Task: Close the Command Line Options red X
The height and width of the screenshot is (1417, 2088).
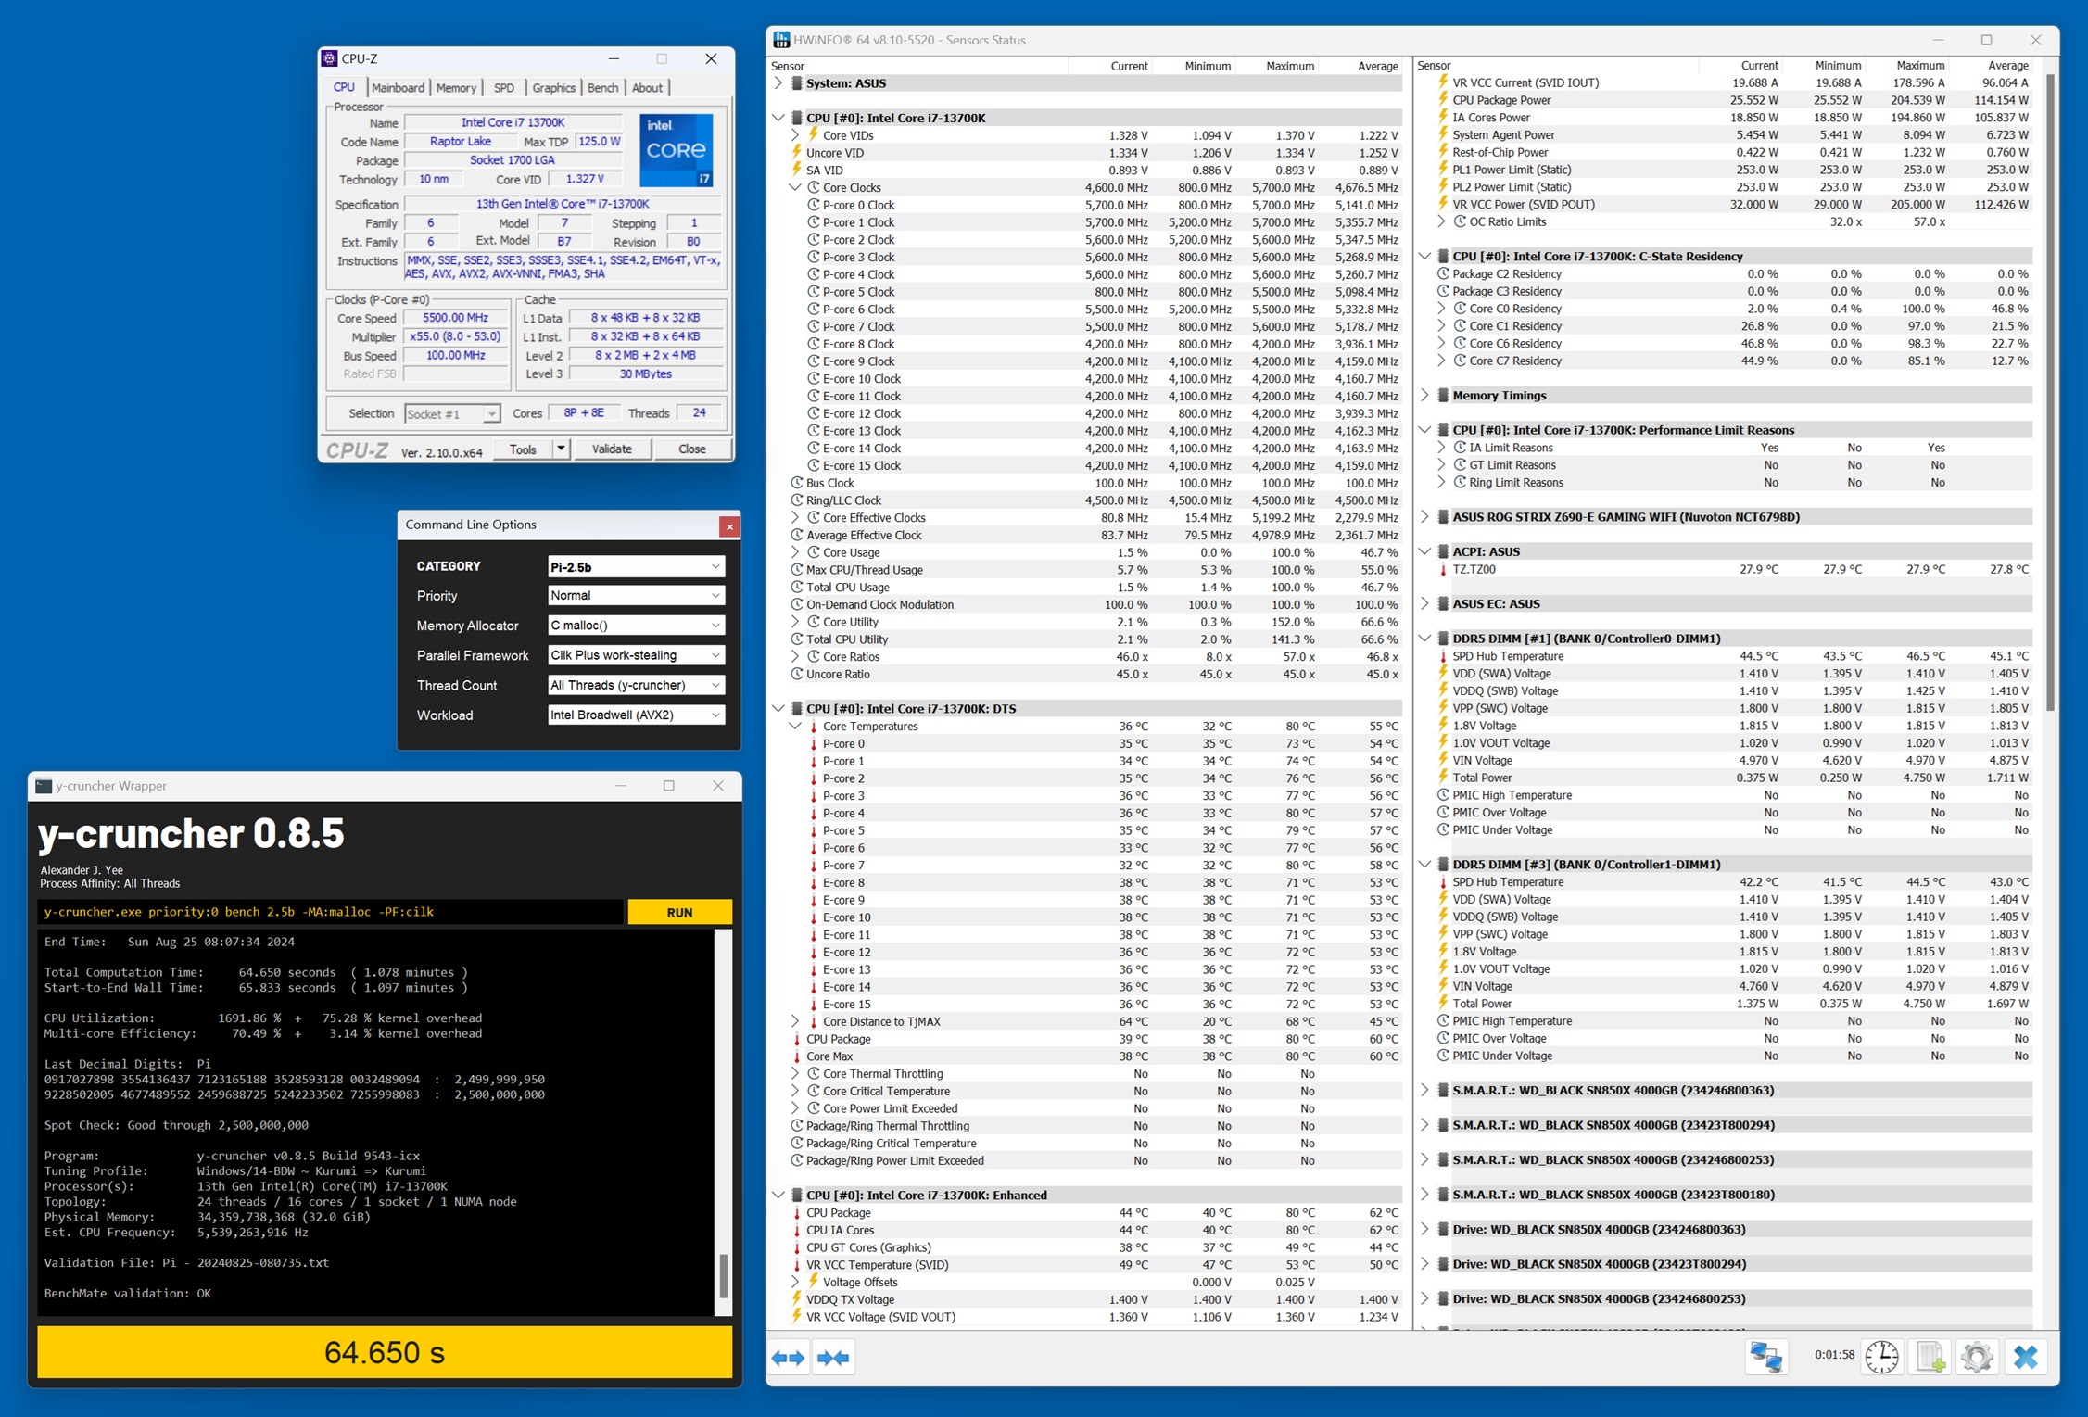Action: 729,526
